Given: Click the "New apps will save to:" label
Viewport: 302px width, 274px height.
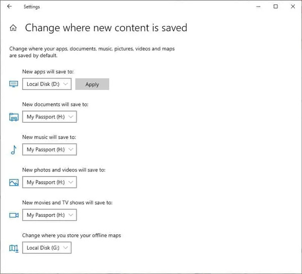Looking at the screenshot, I should [48, 71].
